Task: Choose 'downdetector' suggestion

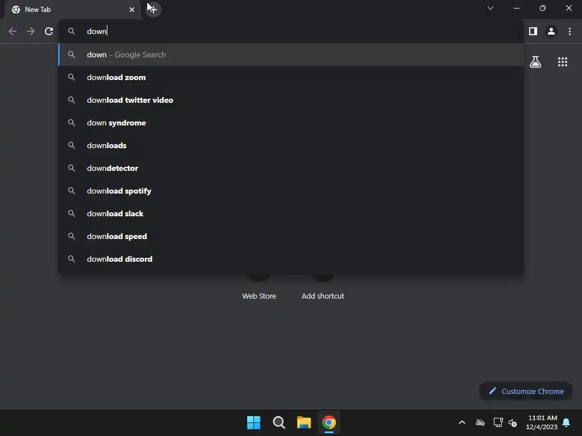Action: pyautogui.click(x=291, y=168)
